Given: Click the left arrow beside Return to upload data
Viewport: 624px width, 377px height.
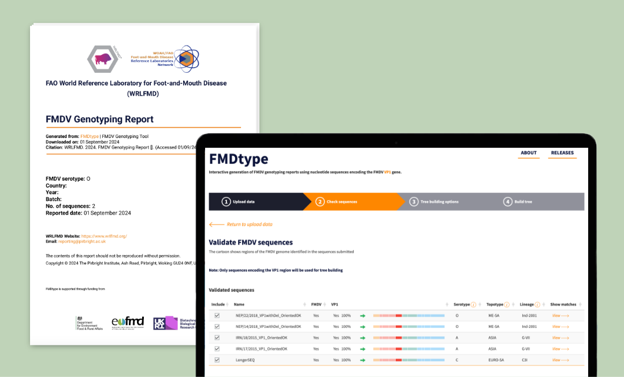Looking at the screenshot, I should coord(217,225).
